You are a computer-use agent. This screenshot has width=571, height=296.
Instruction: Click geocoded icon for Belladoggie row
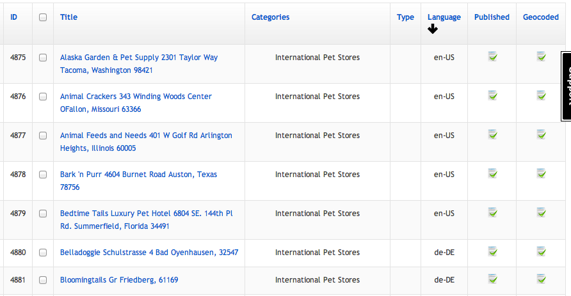click(x=541, y=251)
